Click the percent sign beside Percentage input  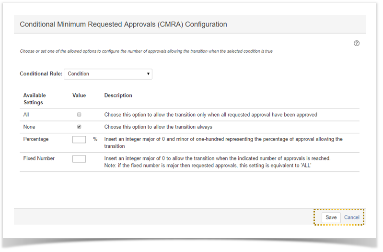pos(95,139)
